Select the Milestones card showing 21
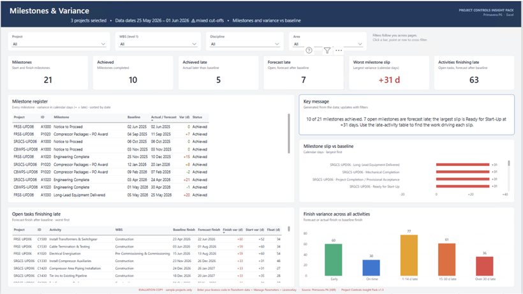Viewport: 523px width, 294px height. click(x=48, y=73)
